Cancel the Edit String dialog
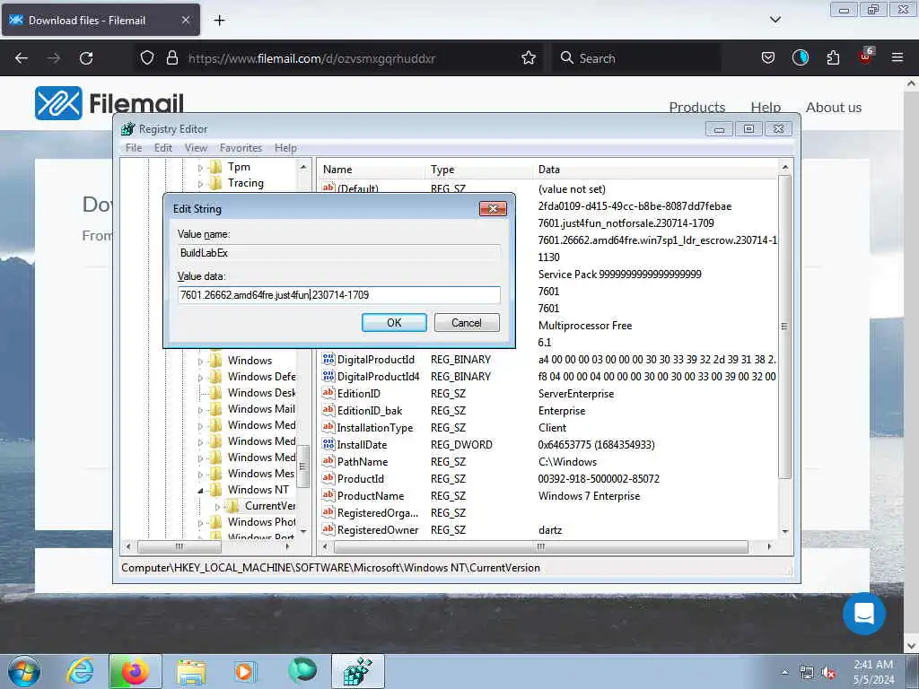 coord(467,323)
